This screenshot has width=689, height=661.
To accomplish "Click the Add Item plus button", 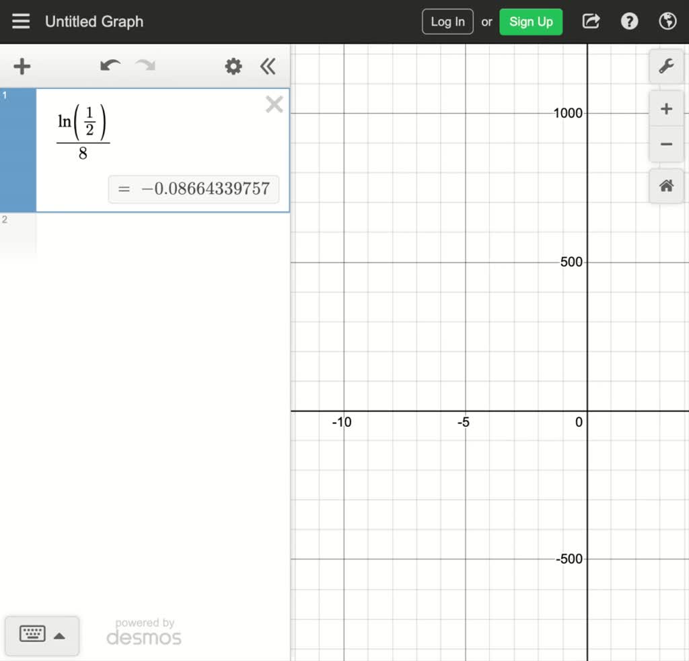I will click(x=22, y=66).
